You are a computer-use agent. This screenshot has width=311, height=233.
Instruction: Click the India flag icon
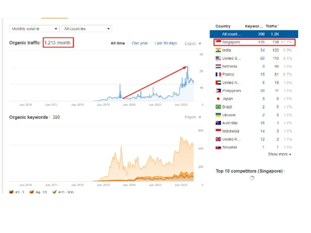[x=218, y=50]
